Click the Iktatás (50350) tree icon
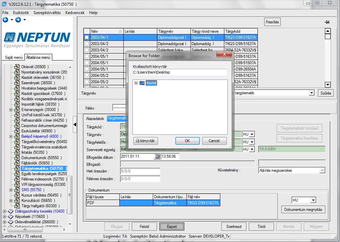 17,152
